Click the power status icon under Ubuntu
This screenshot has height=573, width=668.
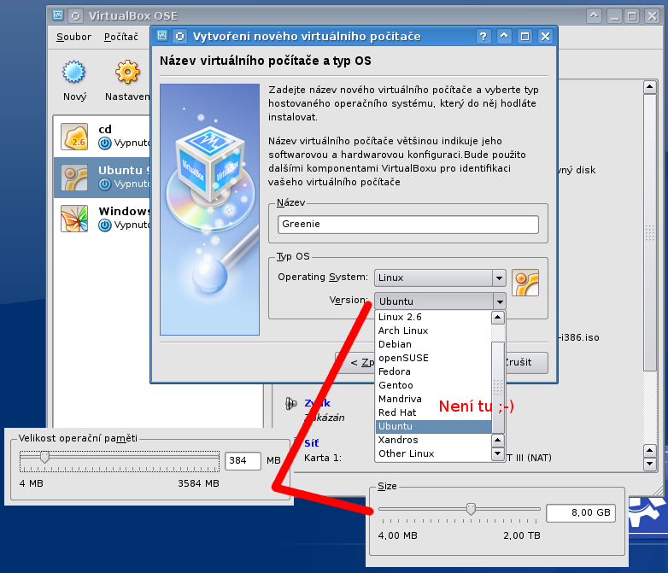104,184
